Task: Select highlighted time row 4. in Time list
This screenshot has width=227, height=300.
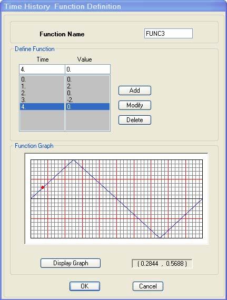Action: [x=42, y=106]
